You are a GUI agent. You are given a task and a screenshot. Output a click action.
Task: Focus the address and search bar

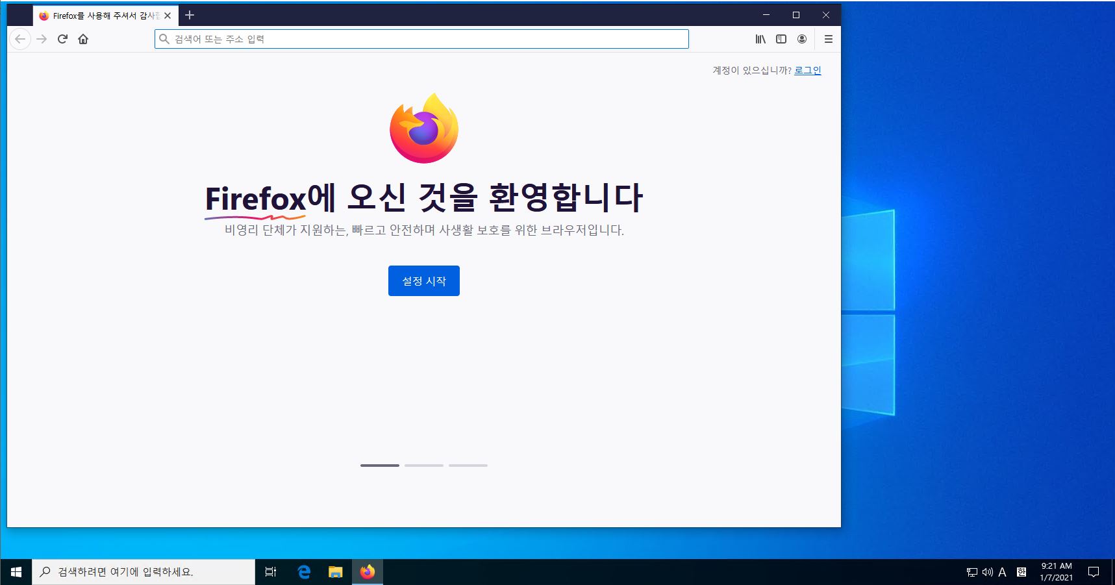click(421, 39)
